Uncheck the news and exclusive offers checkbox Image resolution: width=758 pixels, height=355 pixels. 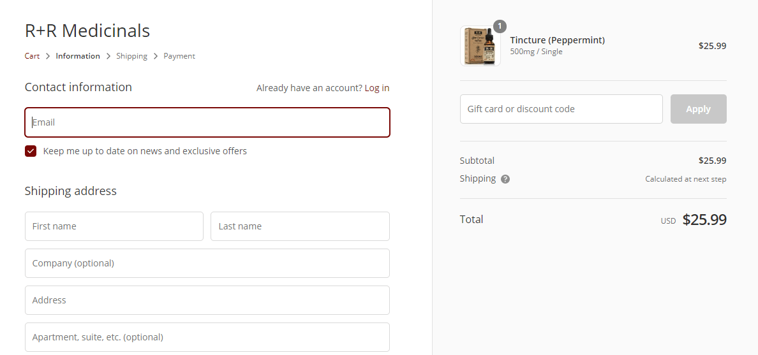pyautogui.click(x=31, y=151)
